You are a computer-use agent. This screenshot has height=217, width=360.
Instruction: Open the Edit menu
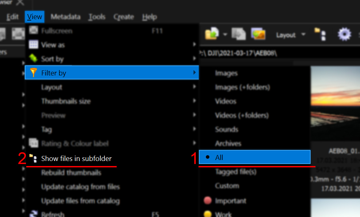pos(12,17)
